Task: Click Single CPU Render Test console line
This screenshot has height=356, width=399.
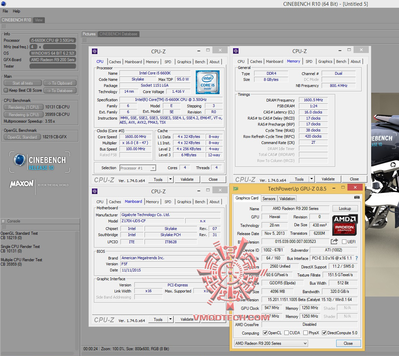Action: pos(20,247)
